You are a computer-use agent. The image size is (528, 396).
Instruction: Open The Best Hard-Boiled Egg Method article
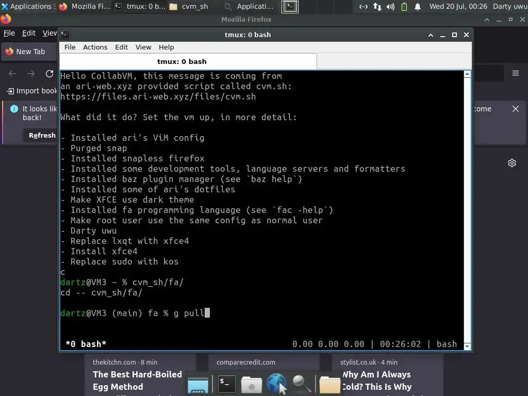point(137,380)
